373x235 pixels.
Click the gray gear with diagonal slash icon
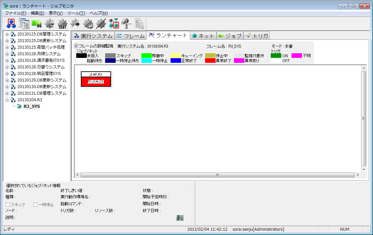coord(101,24)
